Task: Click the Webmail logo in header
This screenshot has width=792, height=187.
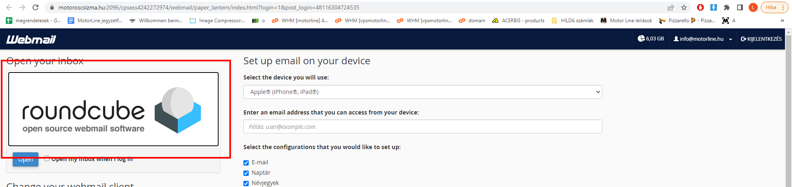Action: 31,39
